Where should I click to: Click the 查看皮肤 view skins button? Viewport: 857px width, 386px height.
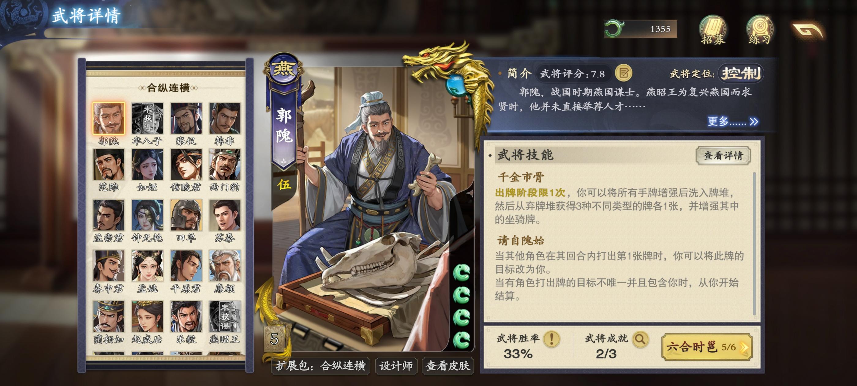447,366
